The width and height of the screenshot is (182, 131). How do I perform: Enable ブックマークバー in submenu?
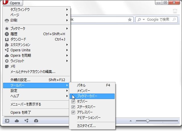(92, 96)
